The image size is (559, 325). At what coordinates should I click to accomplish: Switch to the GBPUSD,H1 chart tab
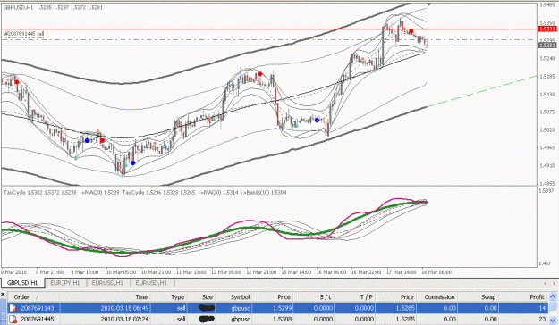coord(22,283)
